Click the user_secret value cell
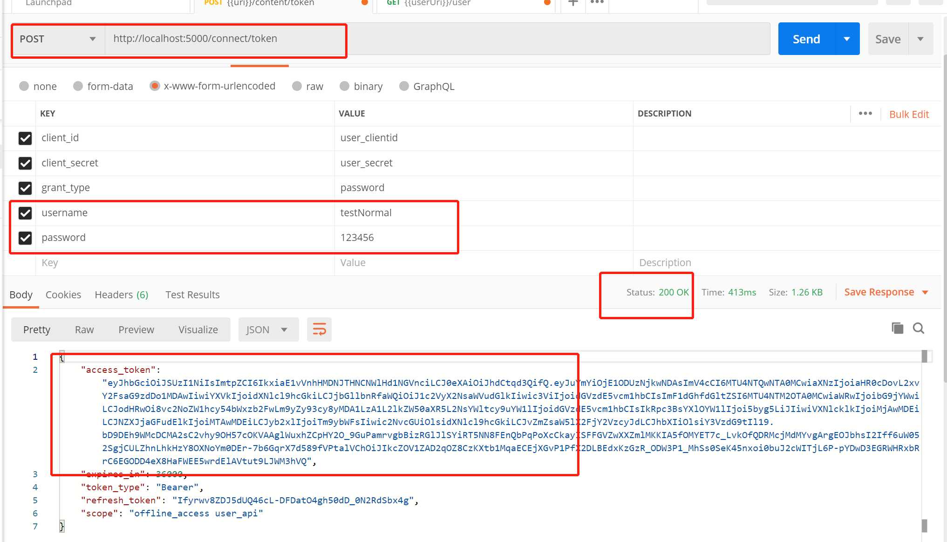The width and height of the screenshot is (947, 542). [484, 163]
